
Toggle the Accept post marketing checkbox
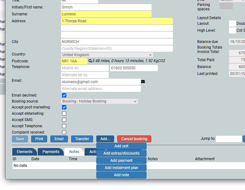point(64,107)
